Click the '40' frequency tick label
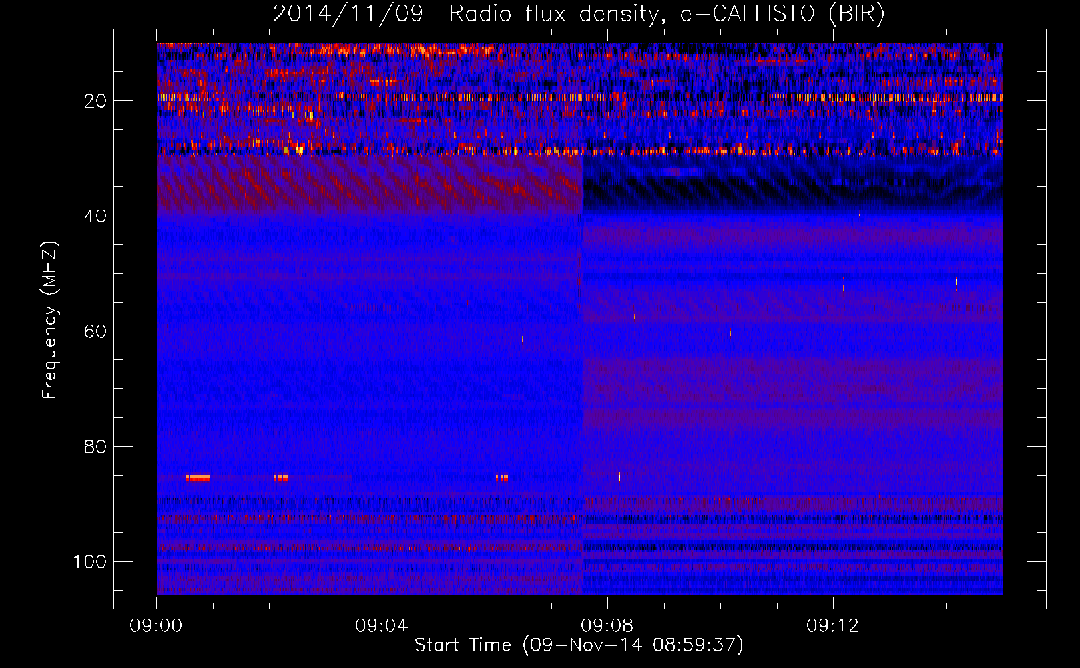The height and width of the screenshot is (668, 1080). tap(96, 216)
